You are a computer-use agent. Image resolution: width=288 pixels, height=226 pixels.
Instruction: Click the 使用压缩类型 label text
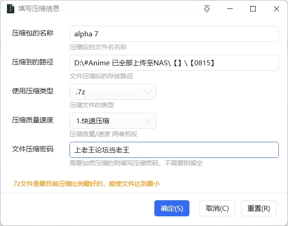tap(33, 91)
